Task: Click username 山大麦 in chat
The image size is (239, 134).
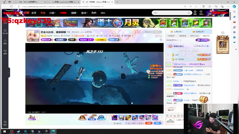Action: 186,100
